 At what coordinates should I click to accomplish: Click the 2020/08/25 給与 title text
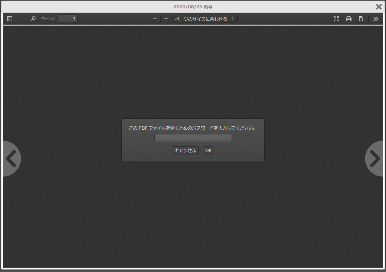pos(193,7)
